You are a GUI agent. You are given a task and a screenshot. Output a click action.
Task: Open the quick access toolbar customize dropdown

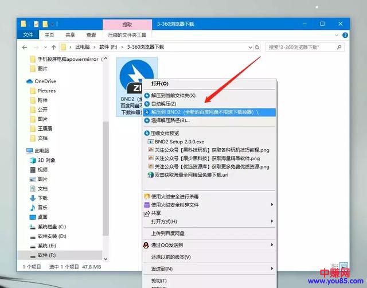[53, 24]
